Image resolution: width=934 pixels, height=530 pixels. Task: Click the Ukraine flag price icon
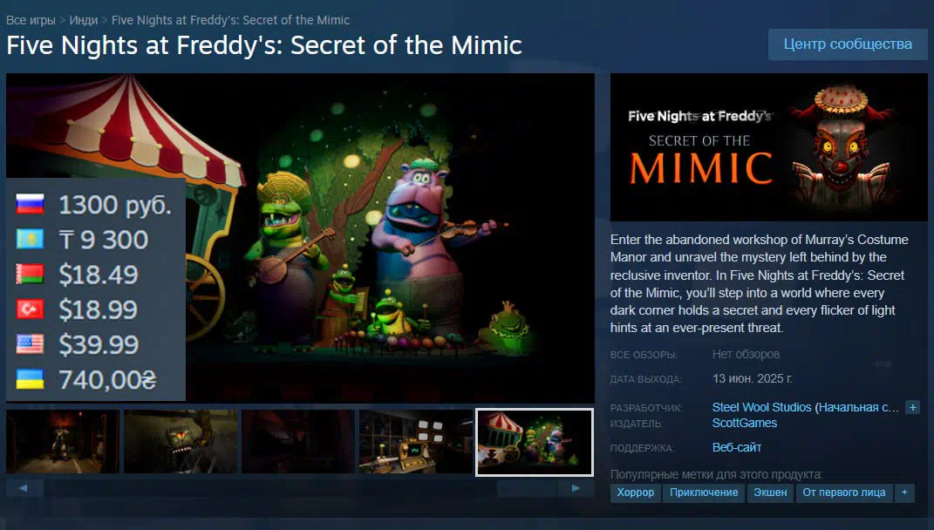click(x=30, y=379)
